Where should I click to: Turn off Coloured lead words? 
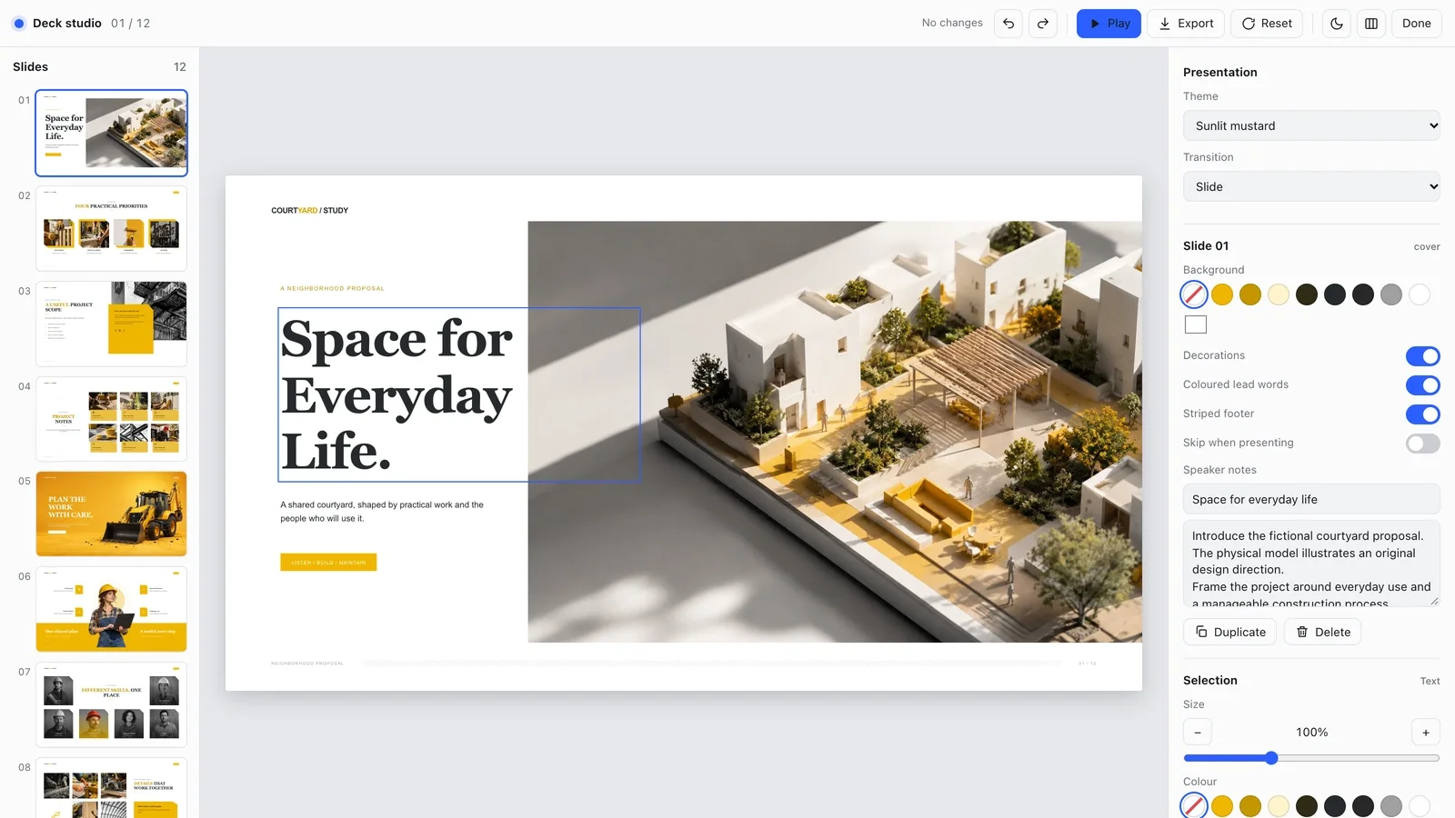pyautogui.click(x=1423, y=385)
